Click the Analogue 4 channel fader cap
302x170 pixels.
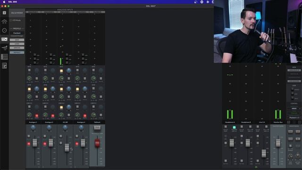pyautogui.click(x=83, y=143)
